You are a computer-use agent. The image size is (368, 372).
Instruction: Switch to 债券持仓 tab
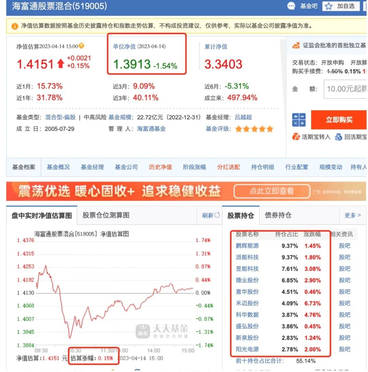pos(278,215)
